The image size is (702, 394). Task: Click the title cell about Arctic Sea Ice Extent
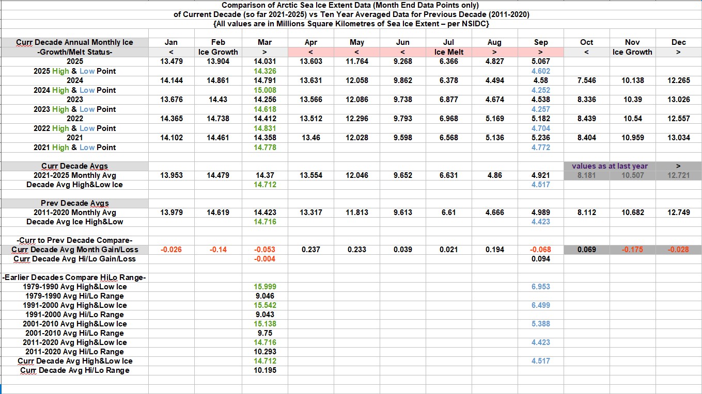pyautogui.click(x=351, y=5)
